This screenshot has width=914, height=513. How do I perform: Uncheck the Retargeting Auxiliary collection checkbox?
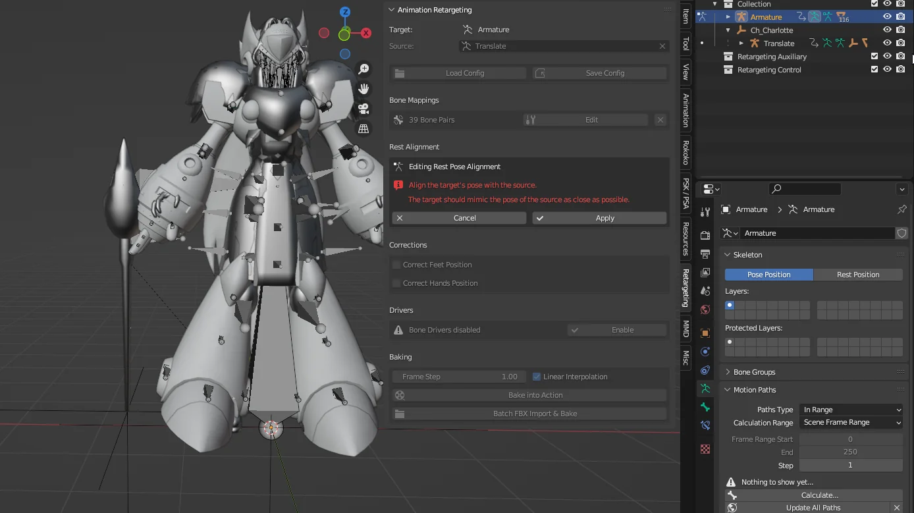pyautogui.click(x=874, y=56)
